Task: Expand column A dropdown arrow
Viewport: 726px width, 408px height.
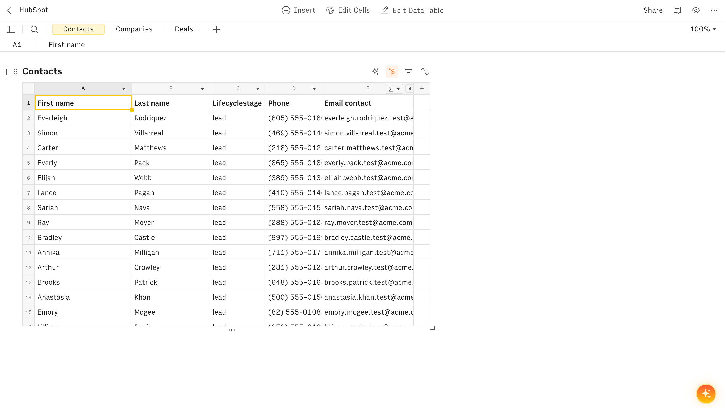Action: tap(124, 89)
